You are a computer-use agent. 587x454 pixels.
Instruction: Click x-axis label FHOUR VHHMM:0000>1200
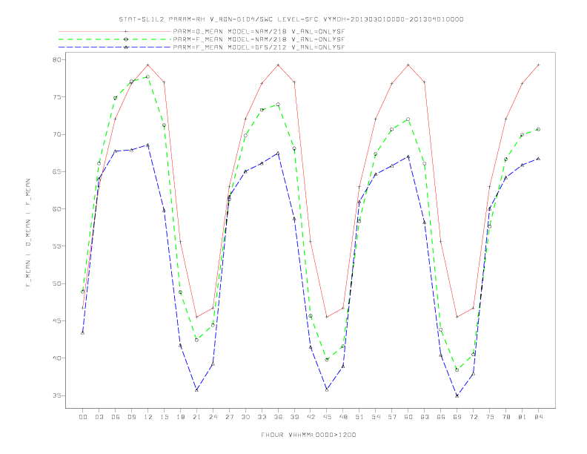click(308, 435)
